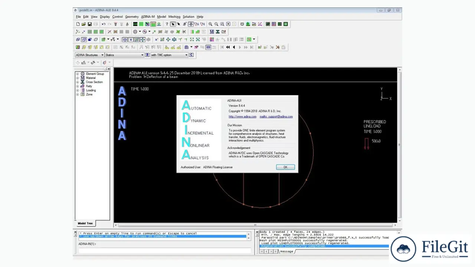Click the lowercase 'a' analysis options icon

147,55
